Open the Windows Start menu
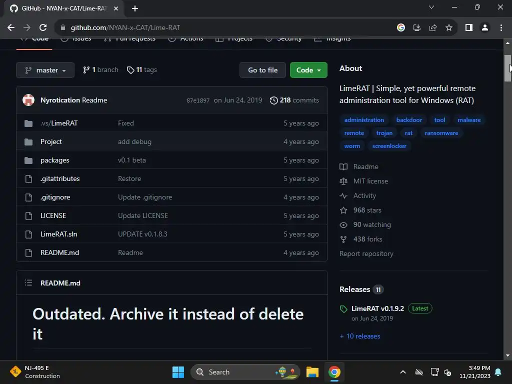Screen dimensions: 512x384 (x=178, y=372)
